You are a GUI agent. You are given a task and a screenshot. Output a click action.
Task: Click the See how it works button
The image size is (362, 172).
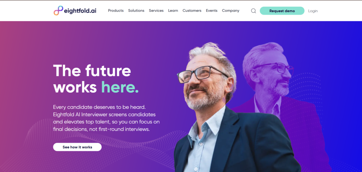[x=77, y=147]
